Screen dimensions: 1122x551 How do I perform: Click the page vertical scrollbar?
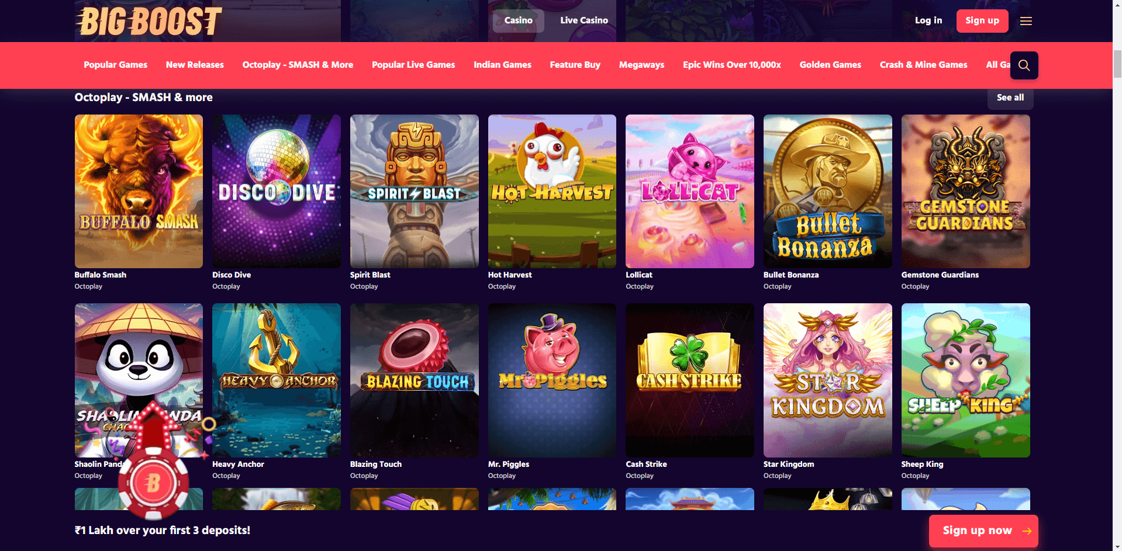pos(1117,275)
